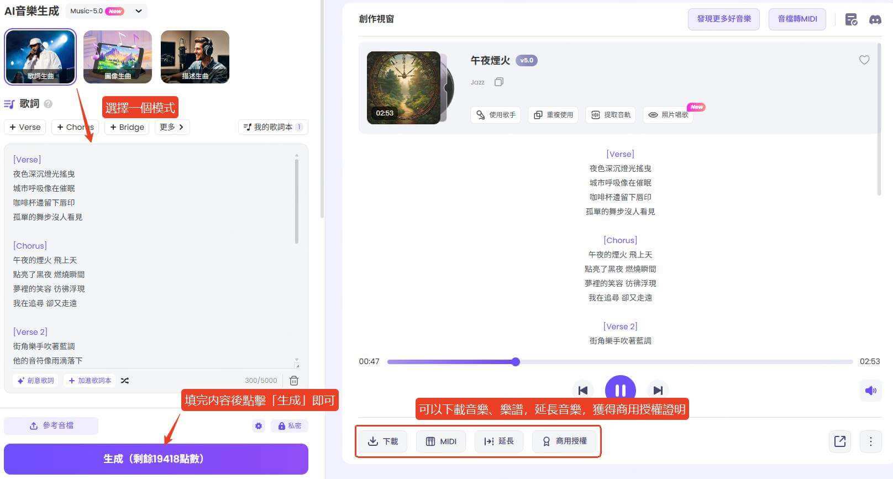Viewport: 893px width, 479px height.
Task: Favorite the song with heart icon
Action: 864,60
